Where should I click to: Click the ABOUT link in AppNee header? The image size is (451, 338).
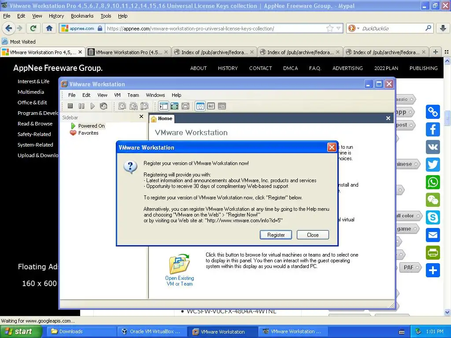point(199,68)
